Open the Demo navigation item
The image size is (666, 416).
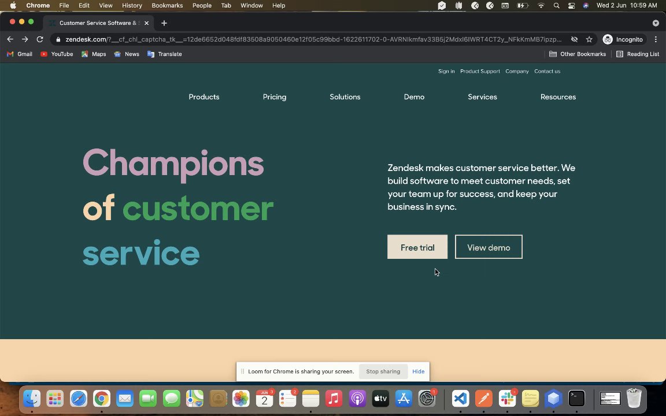[x=414, y=97]
